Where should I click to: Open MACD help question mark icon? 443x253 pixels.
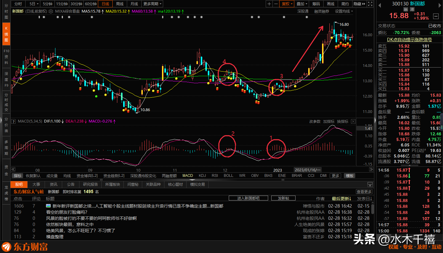coord(13,122)
